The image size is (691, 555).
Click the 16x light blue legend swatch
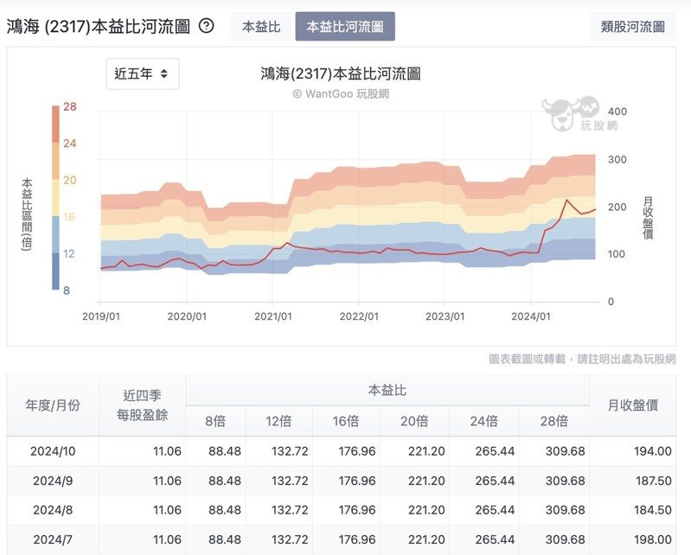[55, 234]
